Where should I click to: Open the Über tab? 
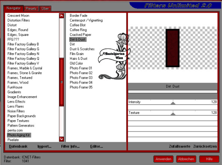(x=45, y=9)
